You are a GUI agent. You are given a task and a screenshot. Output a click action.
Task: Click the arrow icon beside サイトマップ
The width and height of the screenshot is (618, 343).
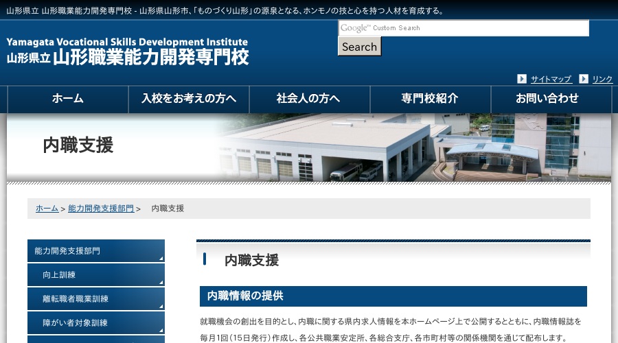522,79
